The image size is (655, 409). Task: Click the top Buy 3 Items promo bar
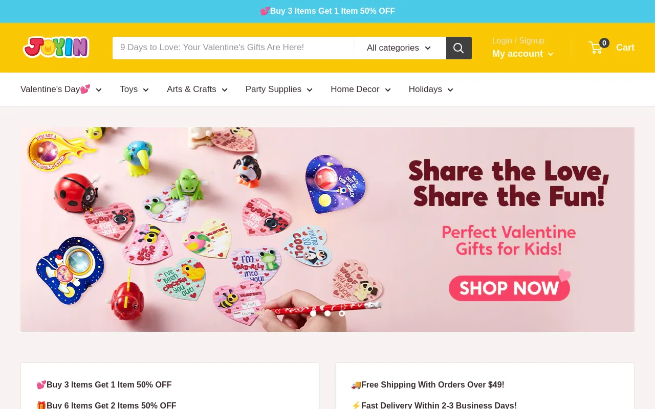[327, 11]
